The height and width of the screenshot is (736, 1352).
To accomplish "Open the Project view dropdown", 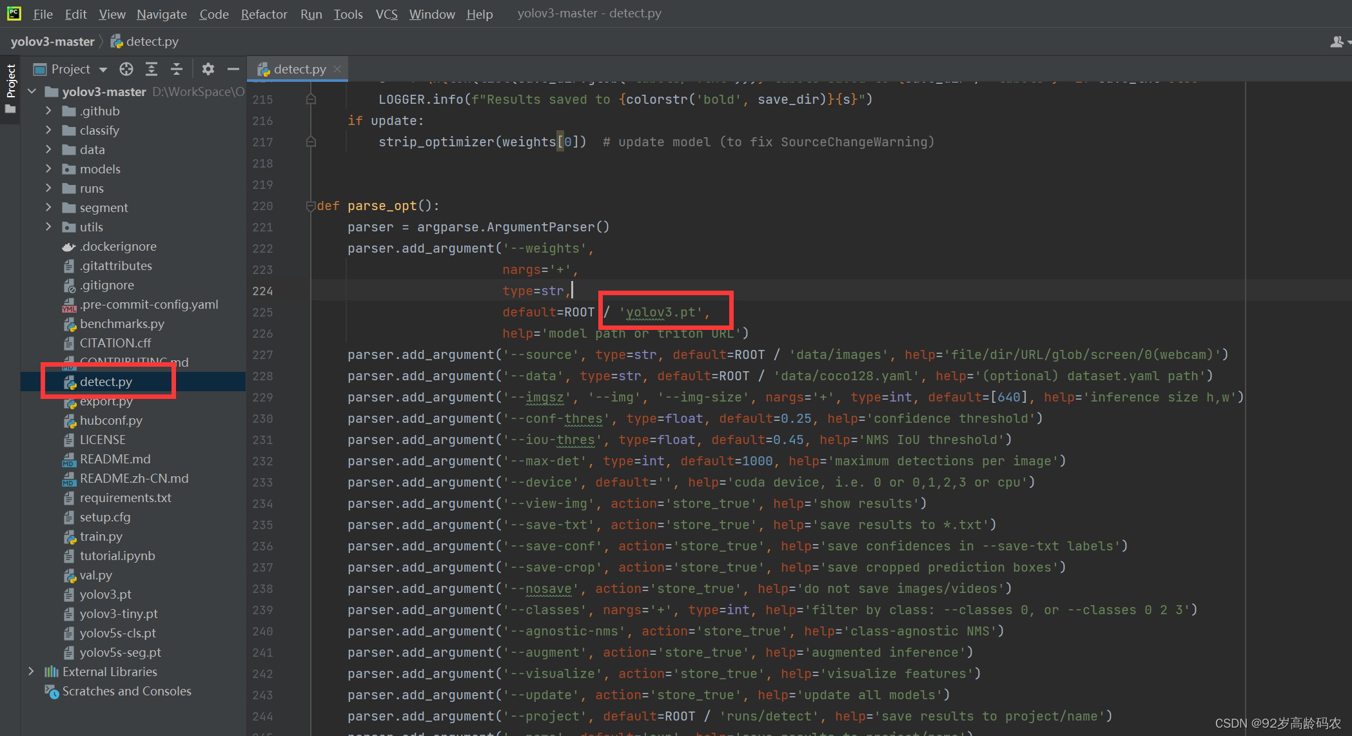I will pyautogui.click(x=103, y=70).
